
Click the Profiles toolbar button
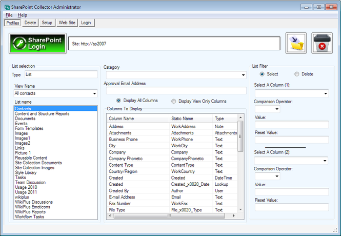(x=13, y=23)
